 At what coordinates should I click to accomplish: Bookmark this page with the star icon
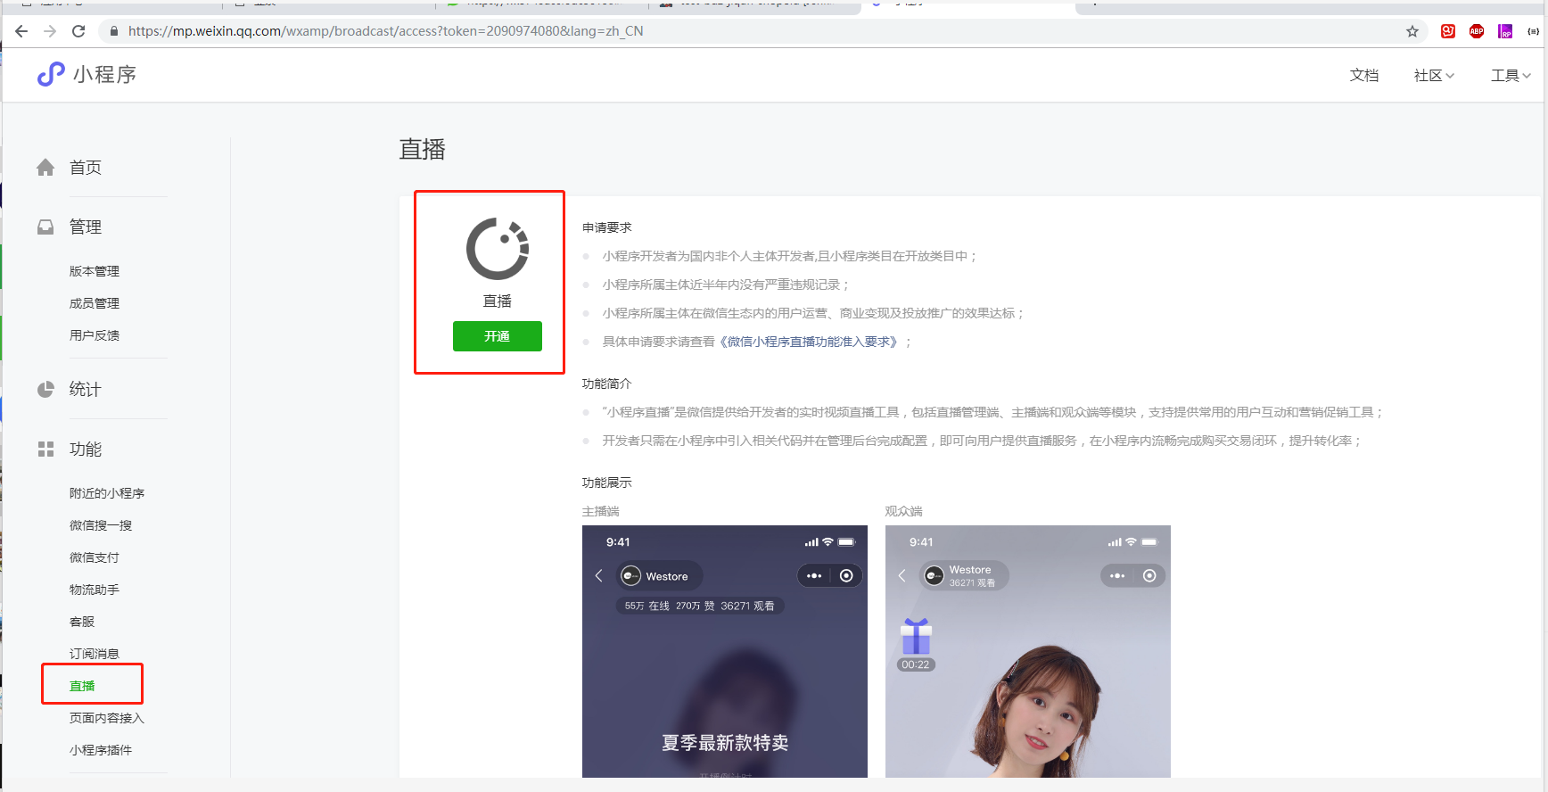pyautogui.click(x=1412, y=31)
